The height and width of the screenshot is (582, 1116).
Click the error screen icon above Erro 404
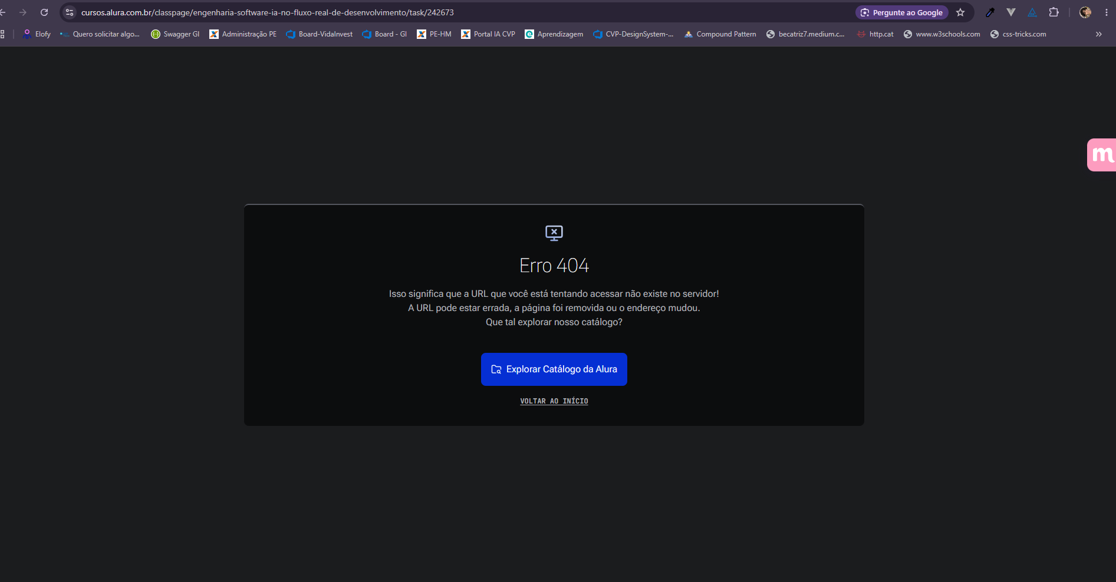tap(554, 233)
